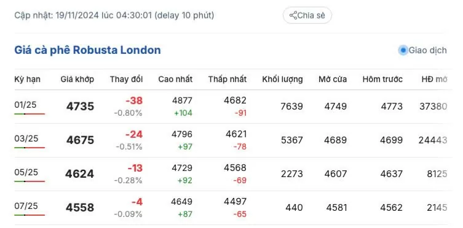Click the Cao nhất column header
Viewport: 463px width, 228px height.
coord(175,79)
